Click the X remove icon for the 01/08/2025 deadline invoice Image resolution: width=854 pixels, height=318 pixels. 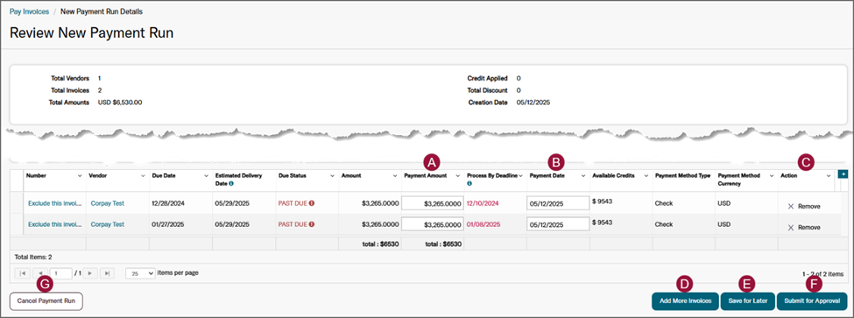tap(791, 228)
